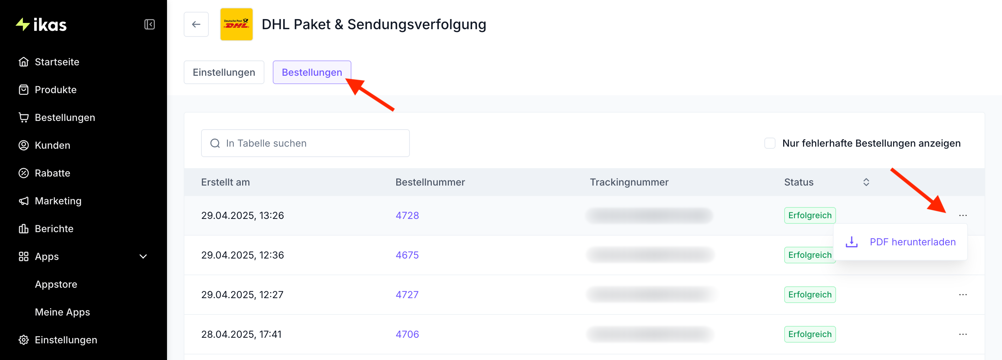The image size is (1002, 360).
Task: Open Berichte via the chart icon
Action: point(24,229)
